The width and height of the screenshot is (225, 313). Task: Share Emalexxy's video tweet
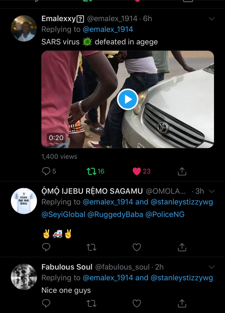coord(182,171)
